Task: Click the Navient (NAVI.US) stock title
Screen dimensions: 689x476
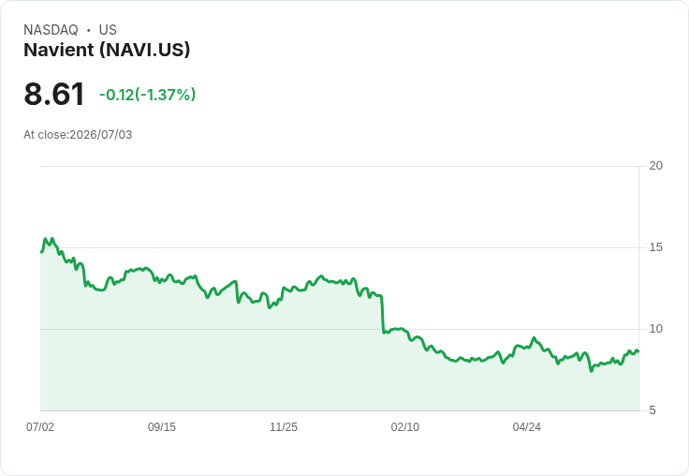Action: tap(107, 50)
